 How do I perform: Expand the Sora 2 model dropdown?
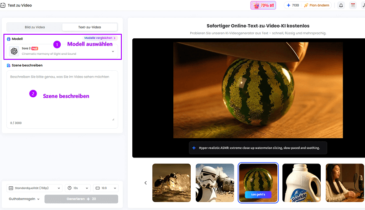[113, 51]
